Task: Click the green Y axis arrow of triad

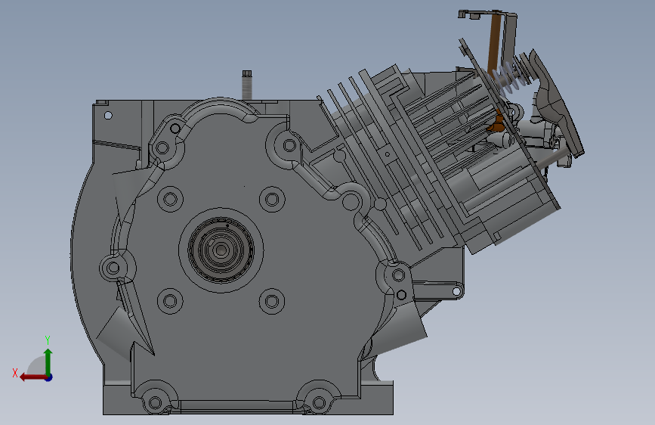Action: click(48, 361)
